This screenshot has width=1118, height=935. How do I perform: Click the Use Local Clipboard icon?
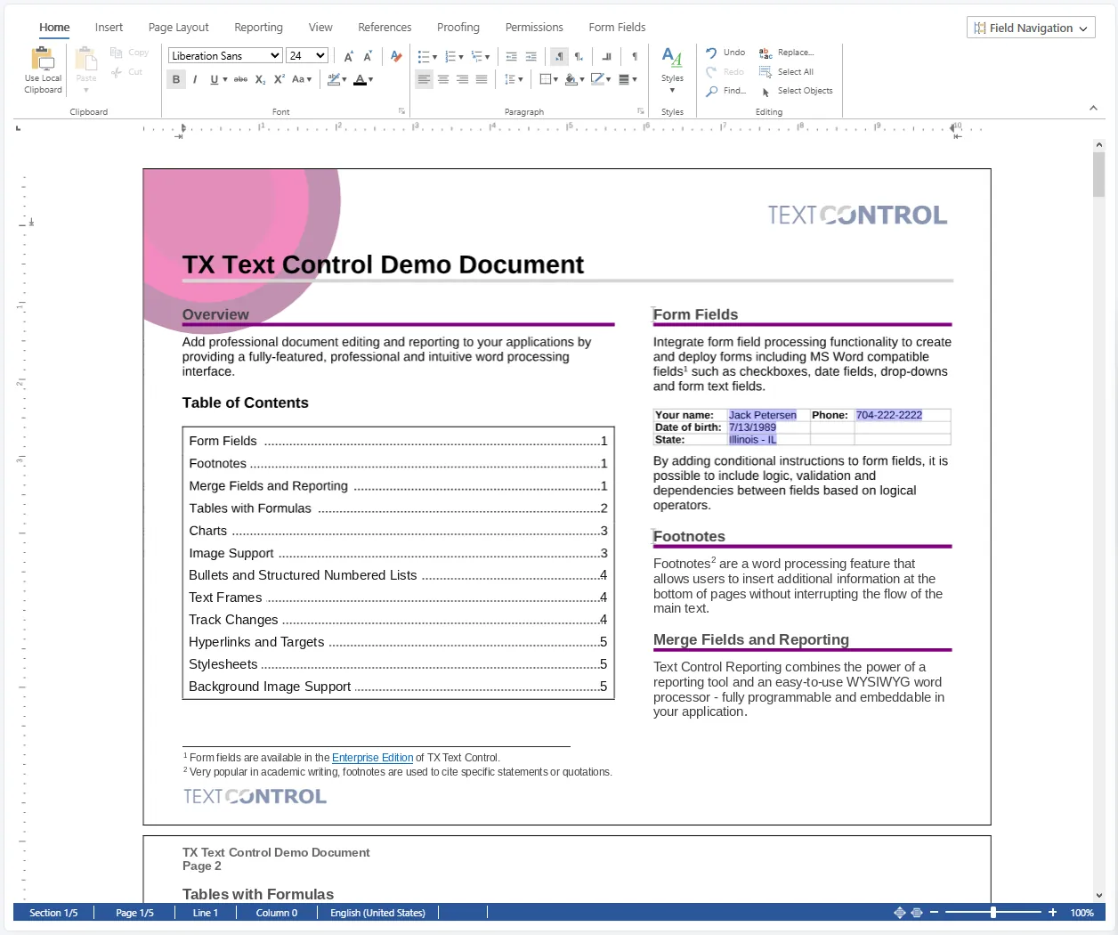(43, 60)
